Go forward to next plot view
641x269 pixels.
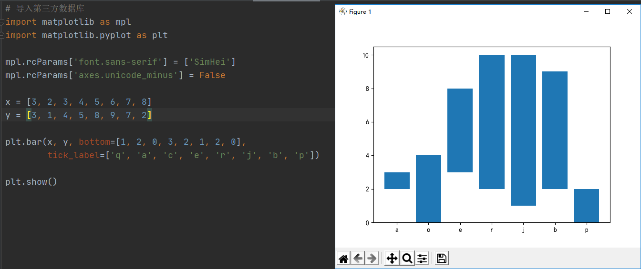(x=372, y=259)
